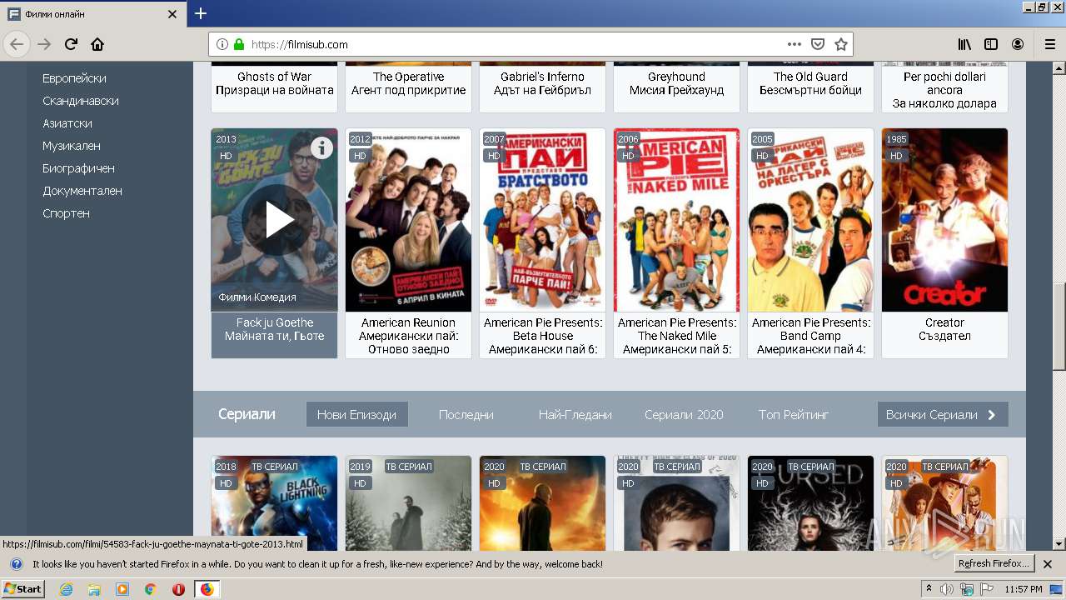Open the Сериали 2020 tab
Screen dimensions: 1066x600
point(684,415)
